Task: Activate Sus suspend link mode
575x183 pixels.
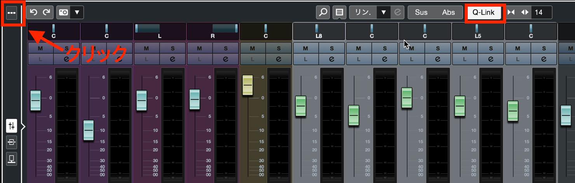Action: click(x=421, y=12)
